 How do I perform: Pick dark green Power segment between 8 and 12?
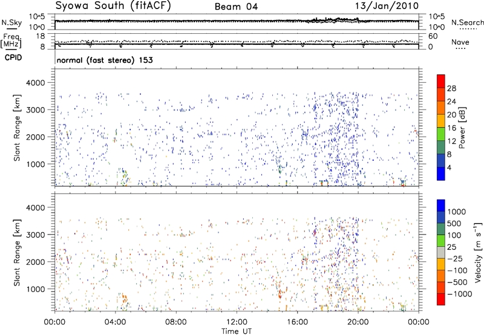pyautogui.click(x=441, y=147)
